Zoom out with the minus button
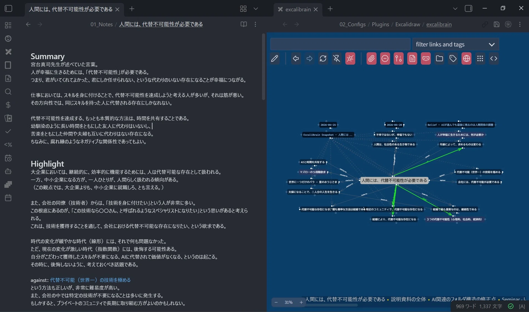Viewport: 529px width, 312px height. (x=276, y=302)
